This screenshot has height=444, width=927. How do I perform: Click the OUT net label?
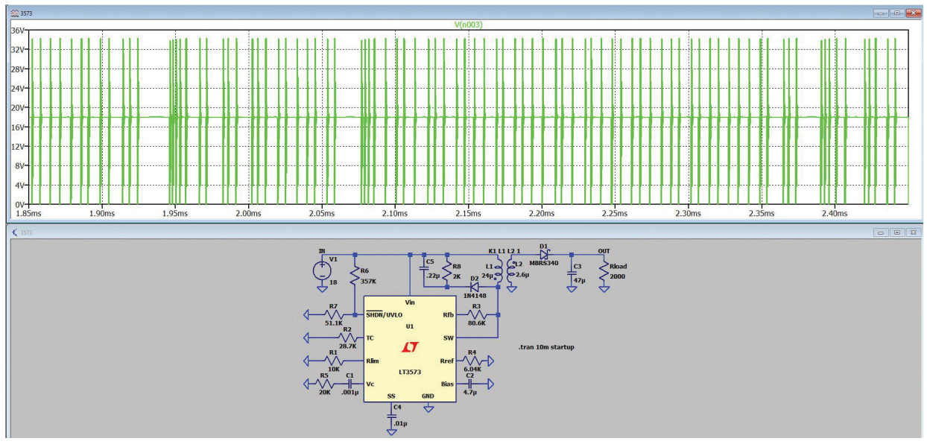pyautogui.click(x=604, y=251)
